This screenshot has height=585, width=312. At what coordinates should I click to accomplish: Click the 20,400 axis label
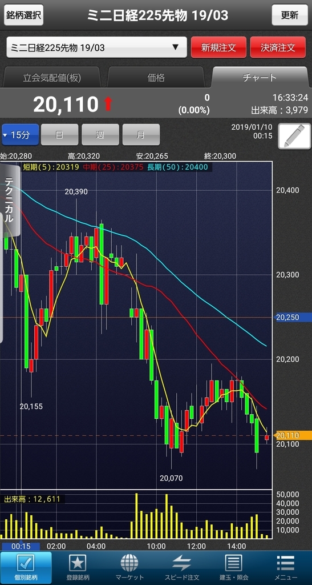288,190
